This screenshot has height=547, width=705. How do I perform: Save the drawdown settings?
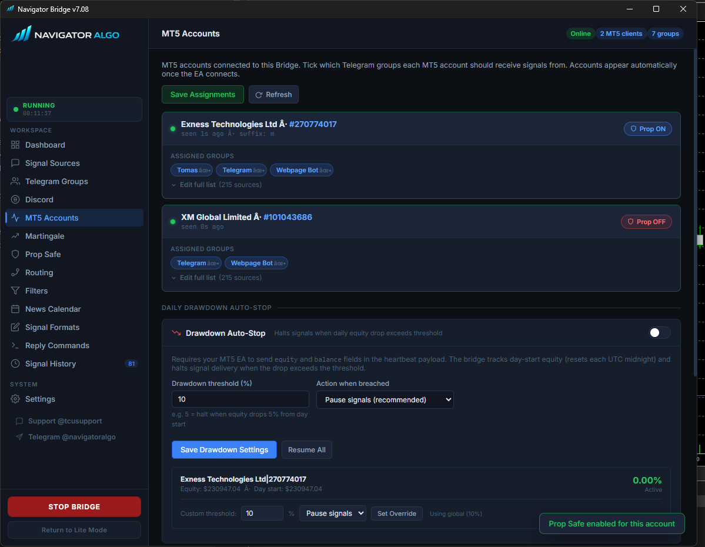click(224, 450)
